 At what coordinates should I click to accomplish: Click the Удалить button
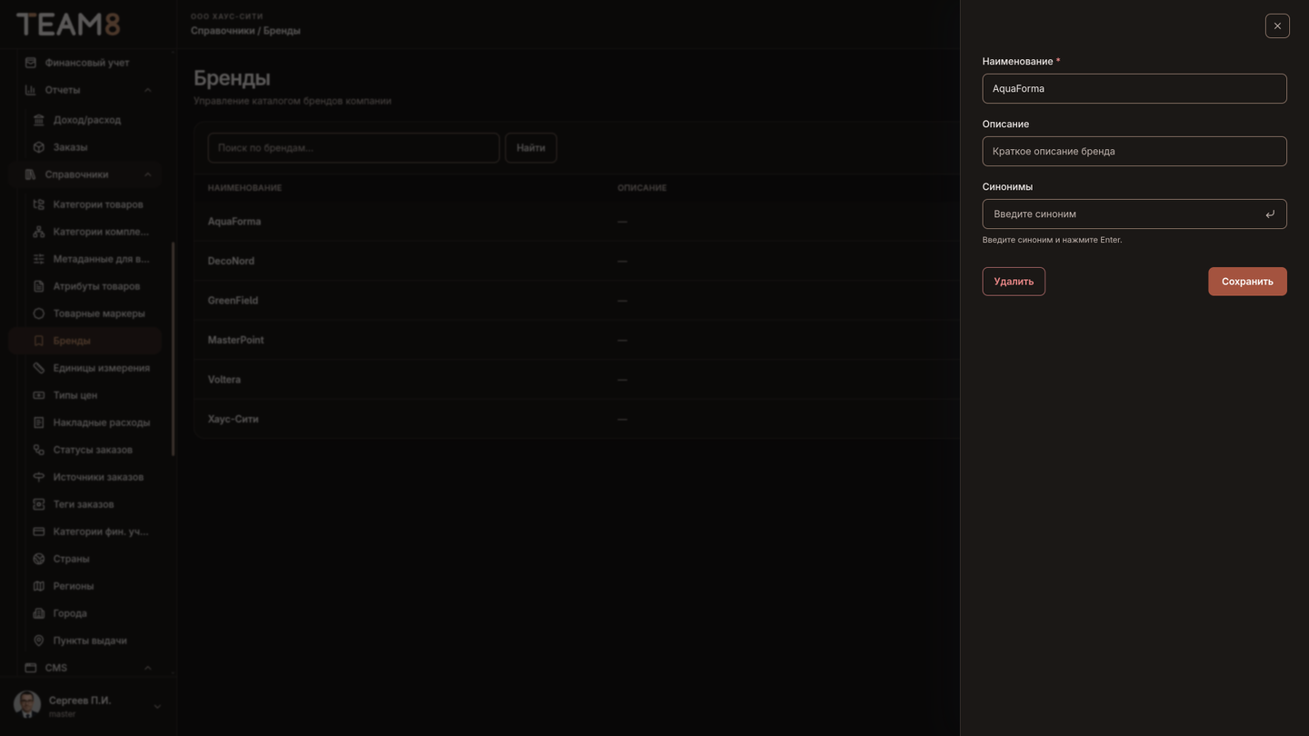[x=1014, y=282]
